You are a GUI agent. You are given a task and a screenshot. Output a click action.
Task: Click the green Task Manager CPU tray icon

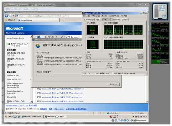(x=133, y=117)
